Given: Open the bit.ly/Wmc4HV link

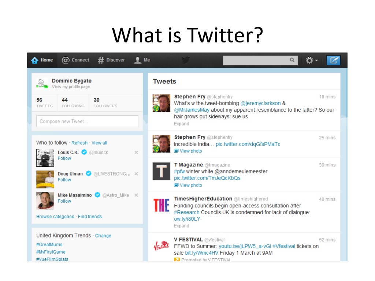Looking at the screenshot, I should [x=202, y=253].
